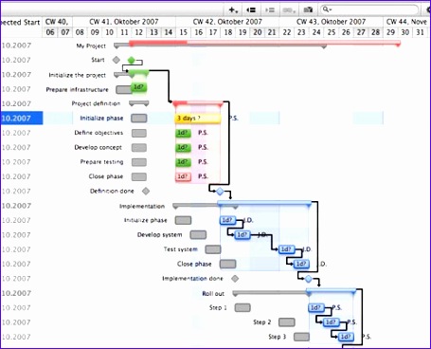Click the CW 41. Oktober 2007 header
The height and width of the screenshot is (349, 431).
(x=124, y=22)
